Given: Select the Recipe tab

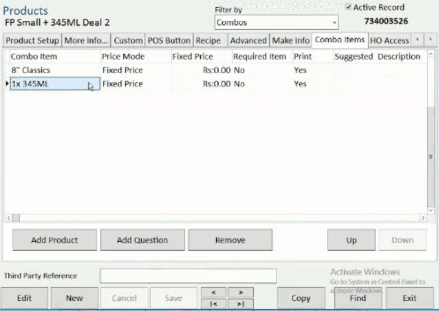Looking at the screenshot, I should click(x=208, y=41).
